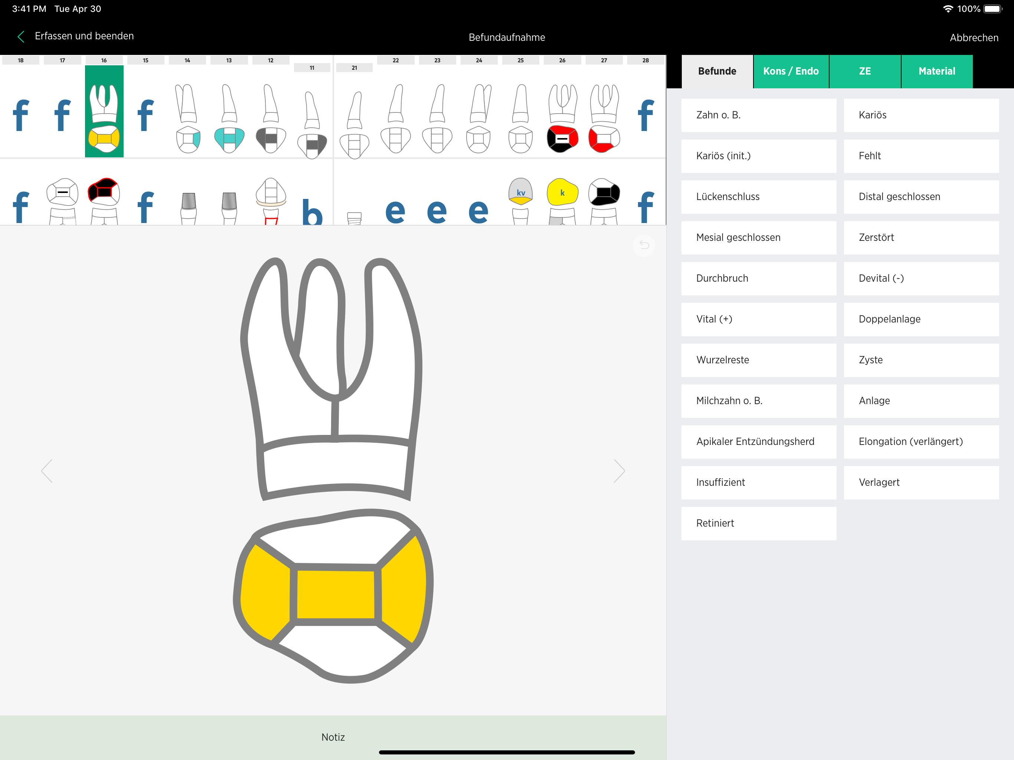
Task: Open the Material tab
Action: 937,72
